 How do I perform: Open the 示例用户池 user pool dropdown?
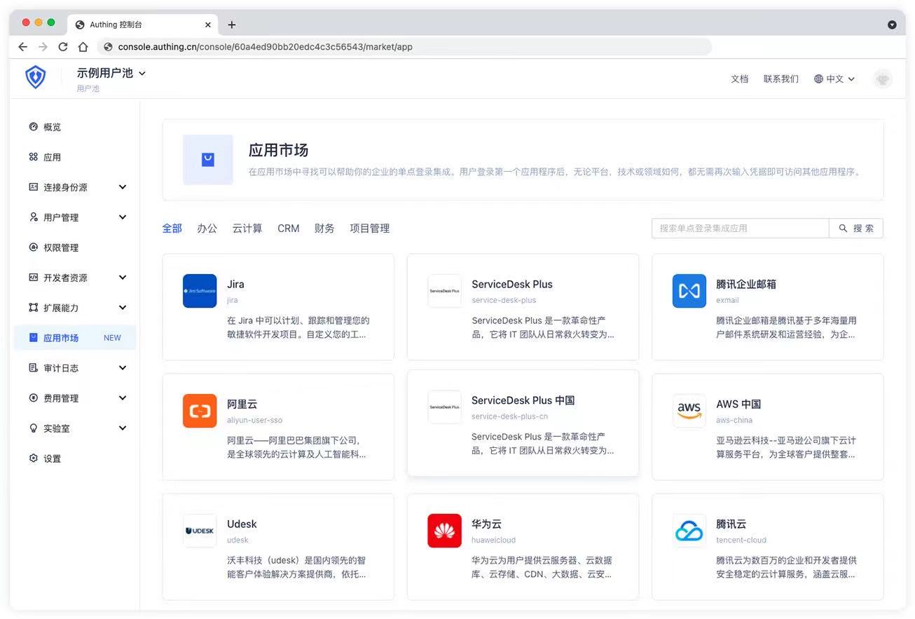point(111,73)
